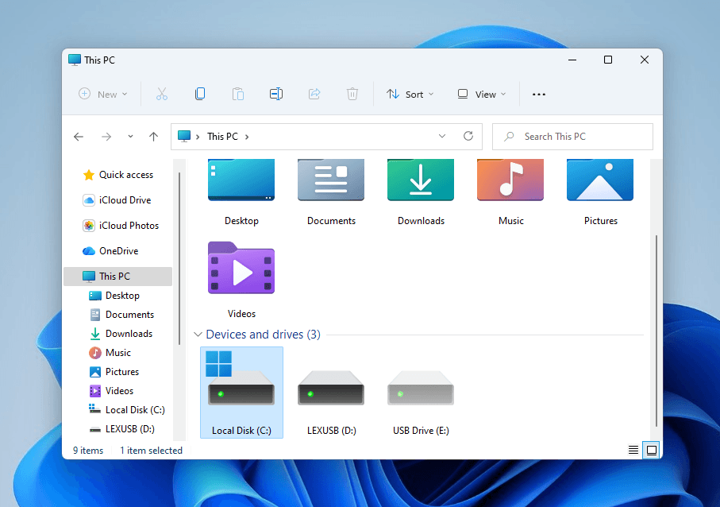Minimize the This PC window
720x507 pixels.
click(x=572, y=60)
